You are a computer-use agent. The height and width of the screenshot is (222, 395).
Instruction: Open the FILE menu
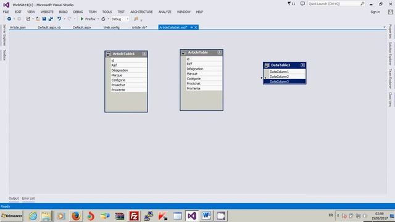pyautogui.click(x=6, y=12)
